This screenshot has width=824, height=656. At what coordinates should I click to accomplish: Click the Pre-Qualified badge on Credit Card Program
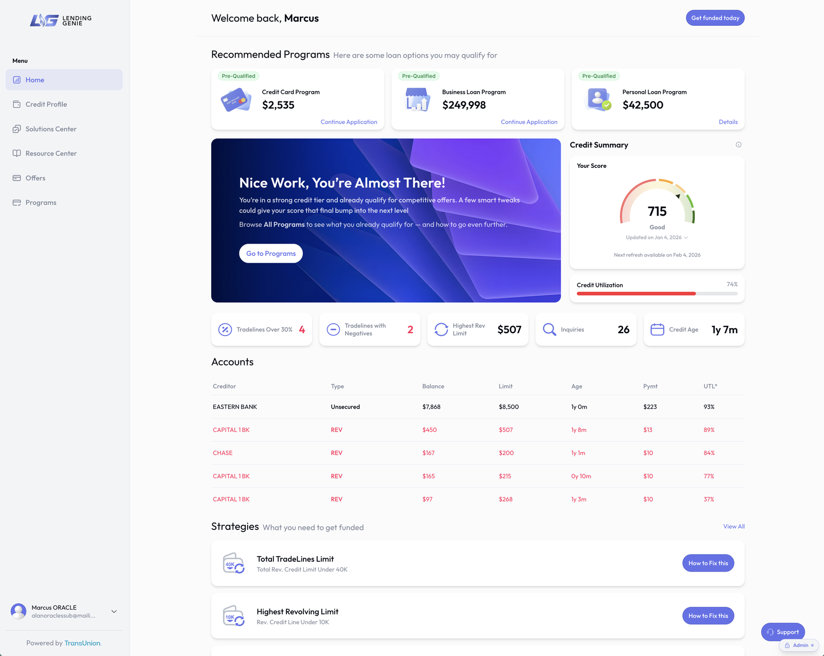pyautogui.click(x=238, y=76)
